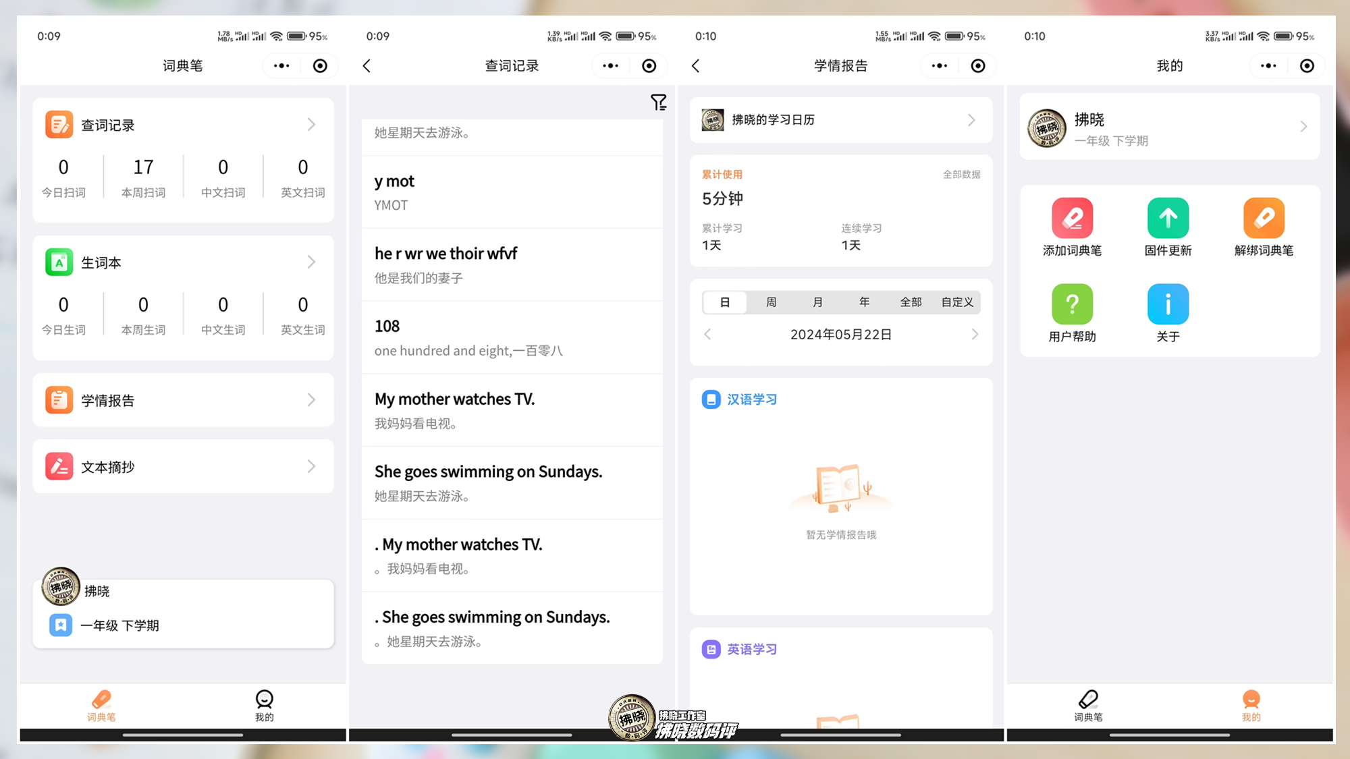Go back from 学情报告 screen
This screenshot has height=759, width=1350.
696,65
